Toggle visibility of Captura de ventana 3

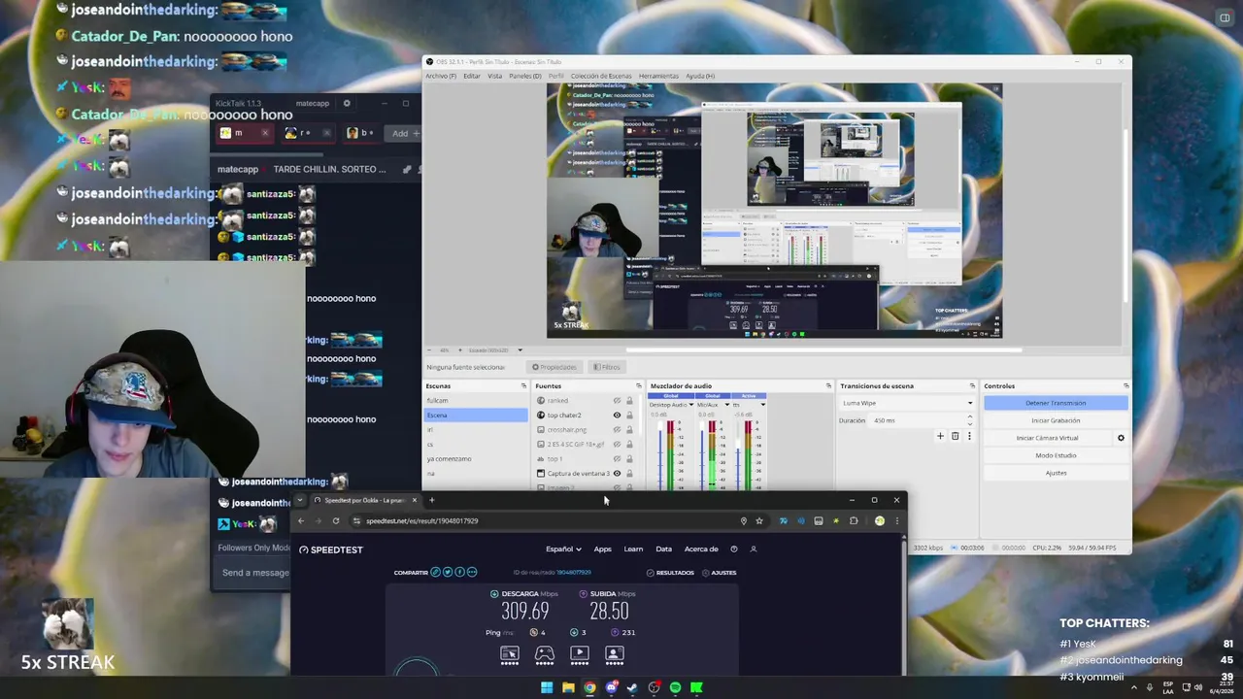click(x=617, y=473)
